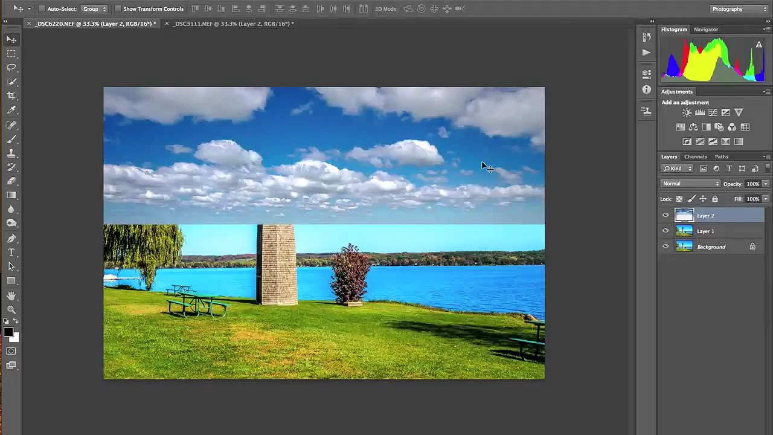This screenshot has height=435, width=773.
Task: Click the foreground color swatch
Action: (x=8, y=332)
